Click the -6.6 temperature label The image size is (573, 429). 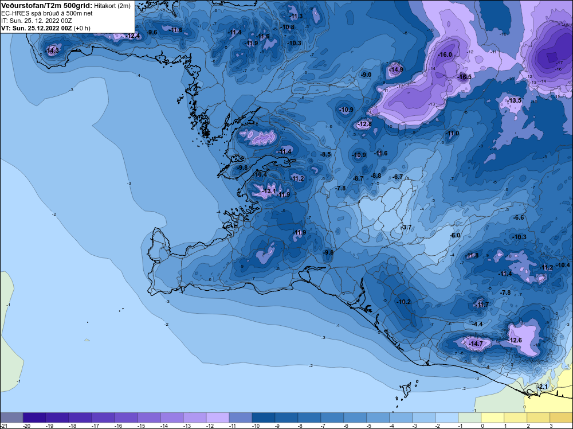click(x=519, y=217)
